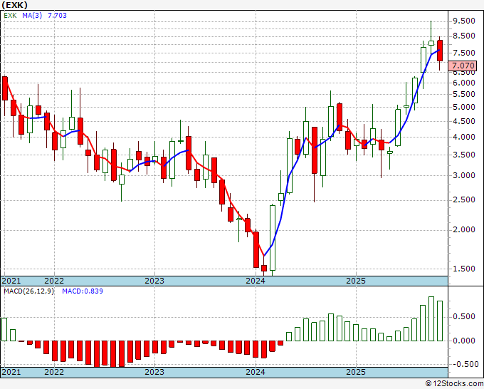
Task: Click the MACD(26,12,9) indicator label
Action: (x=29, y=291)
